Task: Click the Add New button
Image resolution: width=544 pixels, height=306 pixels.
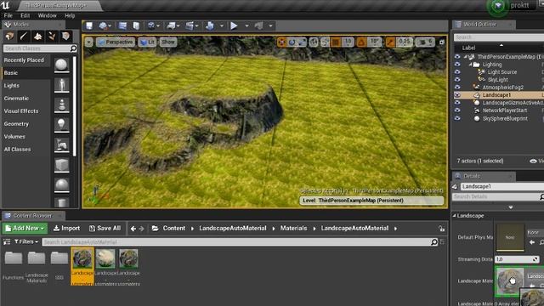Action: [x=25, y=229]
